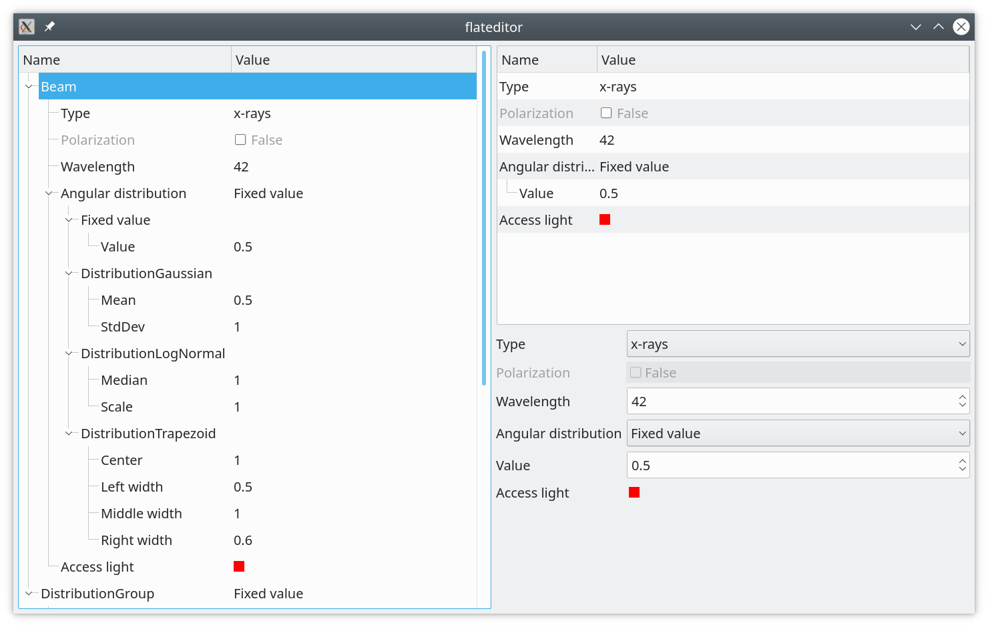
Task: Click DistributionGroup value Fixed value
Action: point(268,594)
